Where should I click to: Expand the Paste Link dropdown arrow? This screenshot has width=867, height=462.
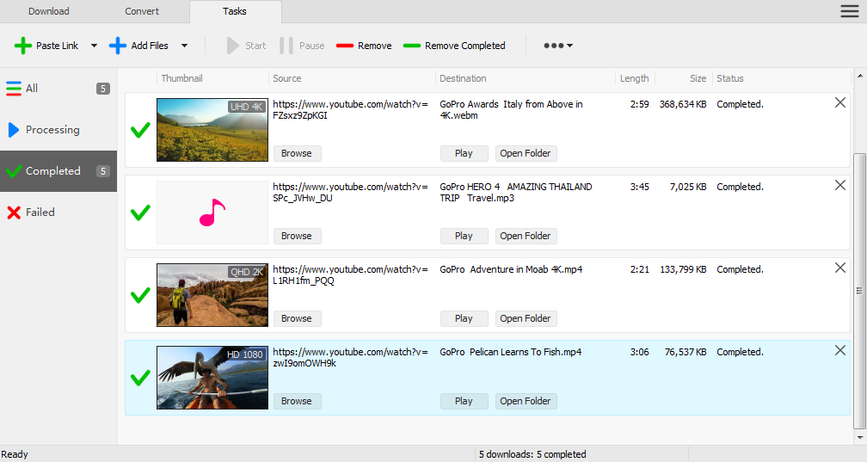pos(94,46)
